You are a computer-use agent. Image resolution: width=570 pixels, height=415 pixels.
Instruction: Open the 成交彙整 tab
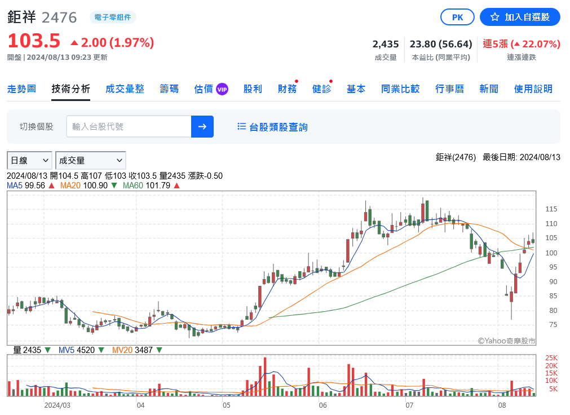tap(125, 89)
